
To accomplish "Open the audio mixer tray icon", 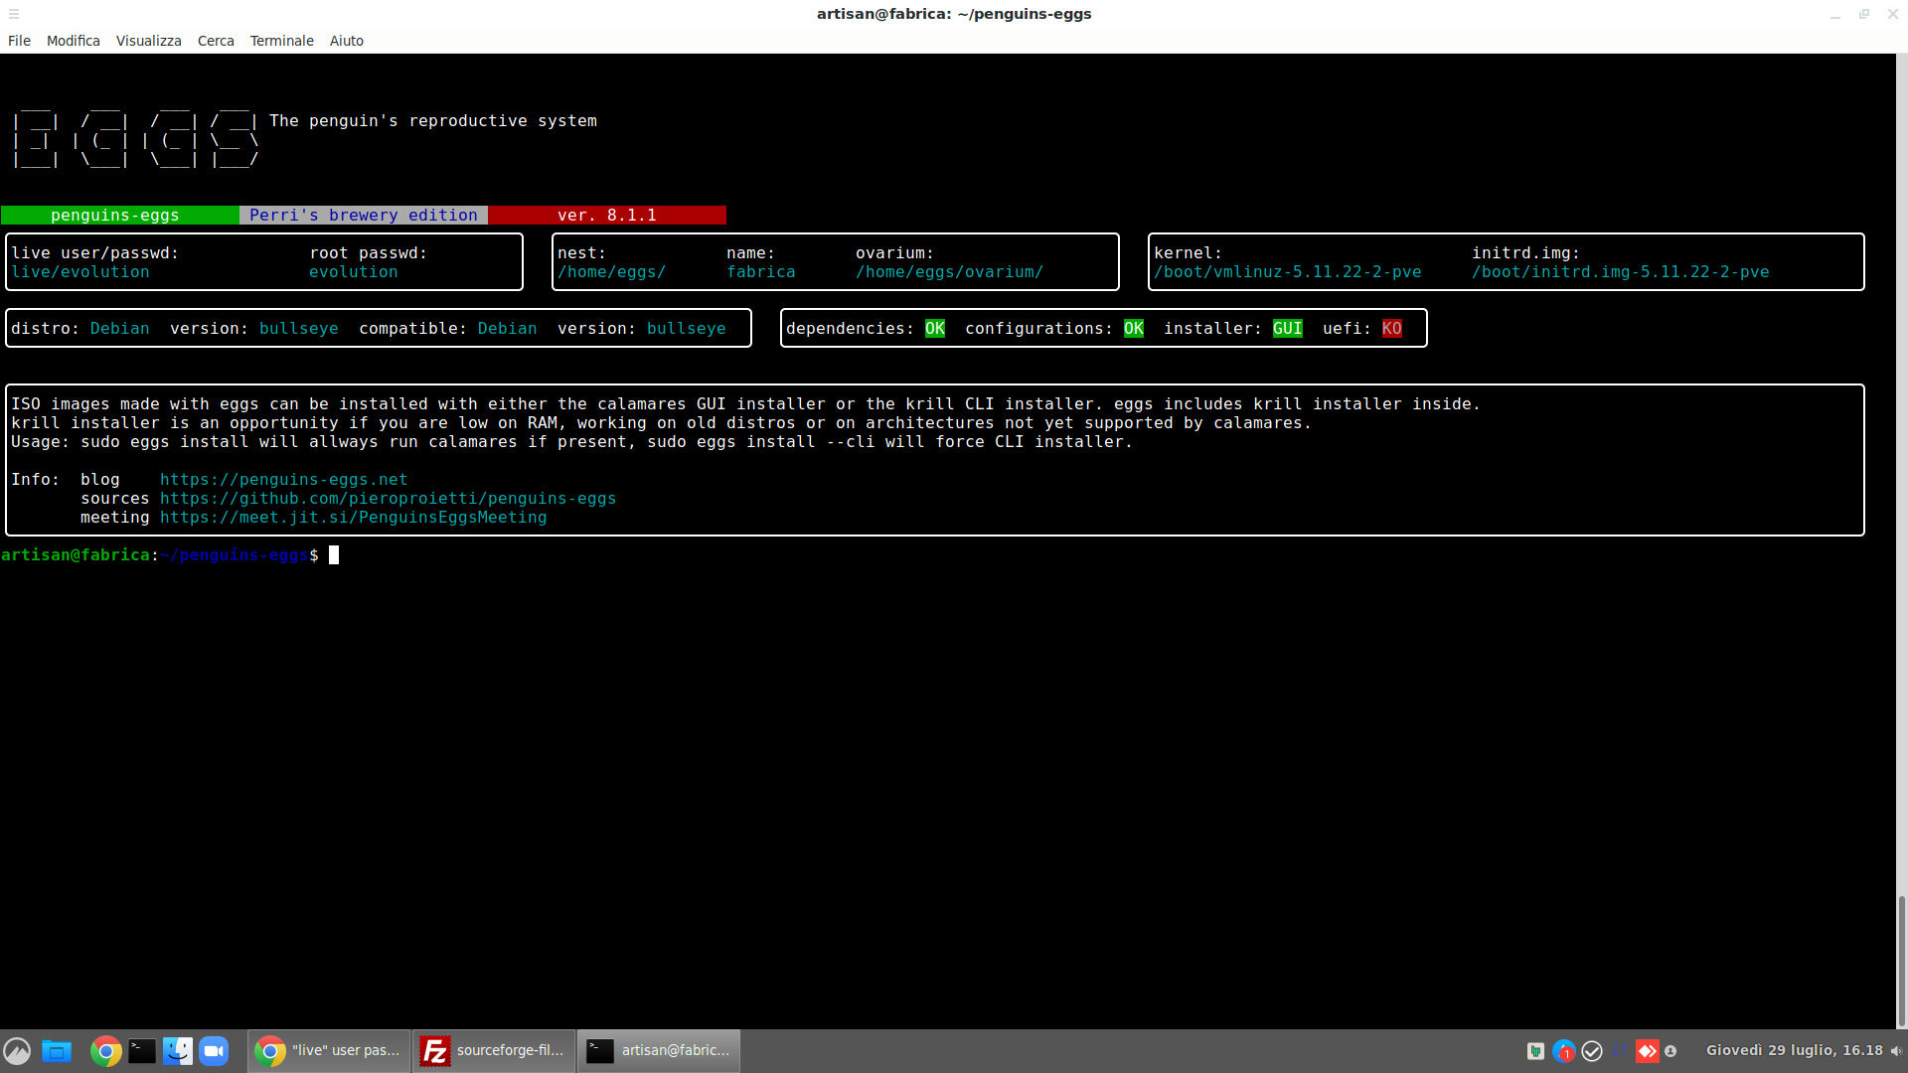I will 1535,1050.
